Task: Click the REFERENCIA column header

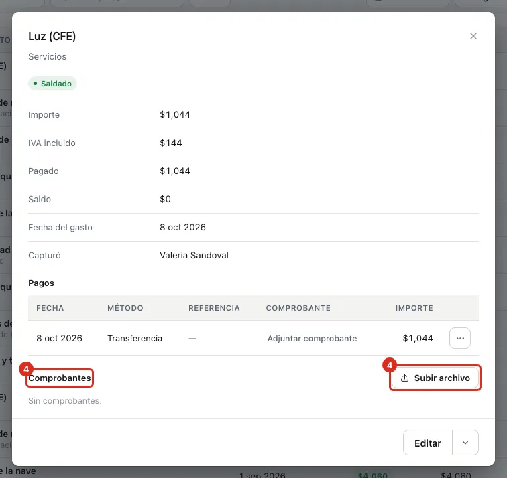Action: [x=214, y=308]
